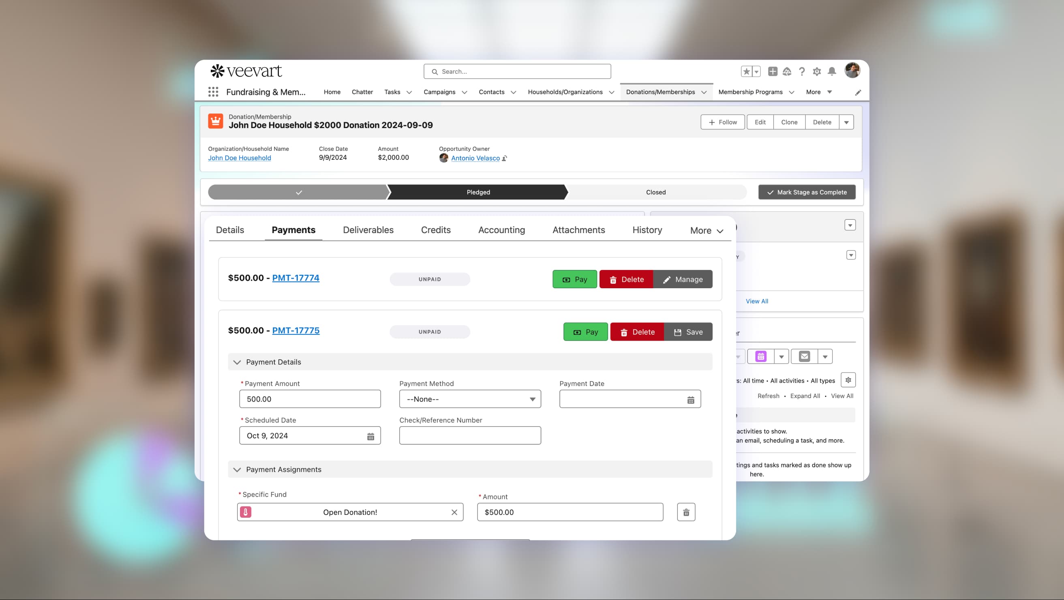Check notifications via the bell icon
This screenshot has width=1064, height=600.
(x=831, y=71)
